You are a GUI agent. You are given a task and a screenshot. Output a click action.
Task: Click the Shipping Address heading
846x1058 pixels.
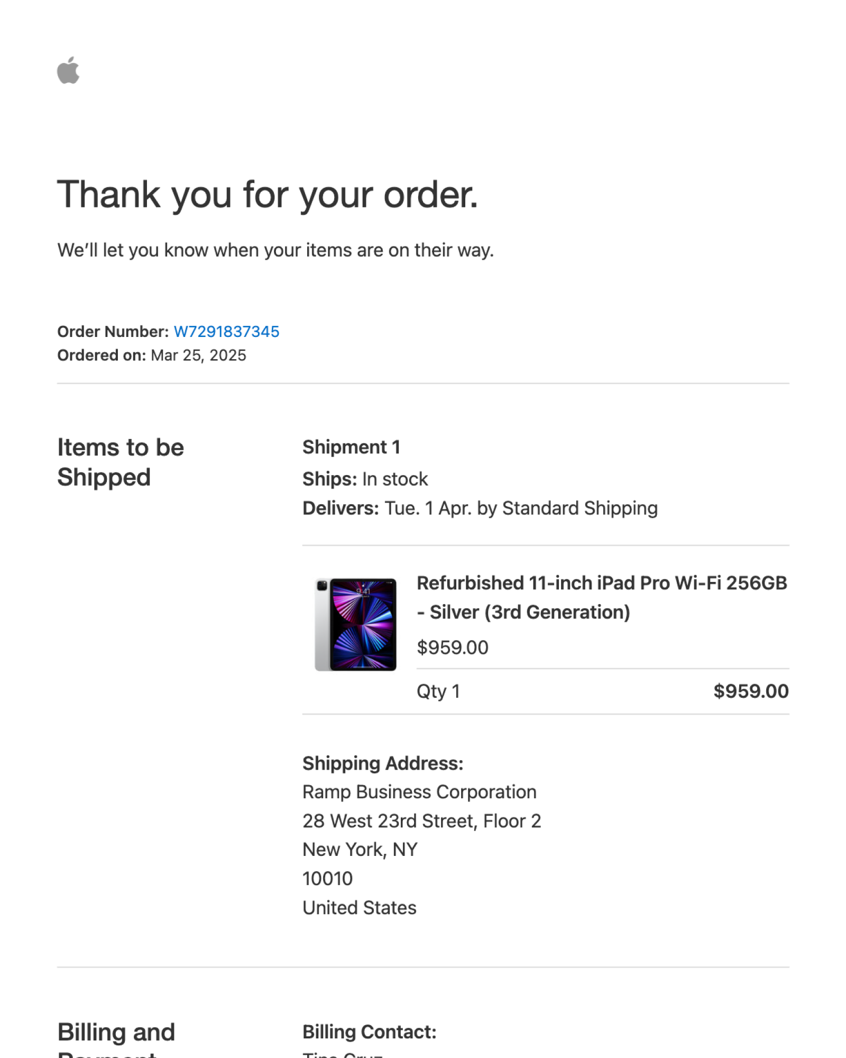pos(383,763)
